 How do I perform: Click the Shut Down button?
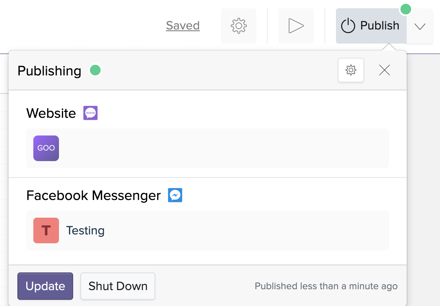(x=118, y=286)
